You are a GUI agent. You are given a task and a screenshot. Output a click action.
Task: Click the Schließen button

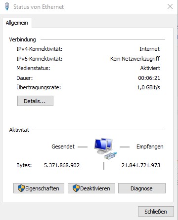pyautogui.click(x=156, y=212)
